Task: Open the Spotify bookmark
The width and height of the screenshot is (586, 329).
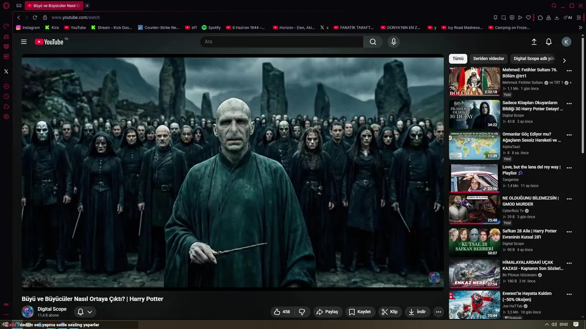Action: tap(211, 27)
